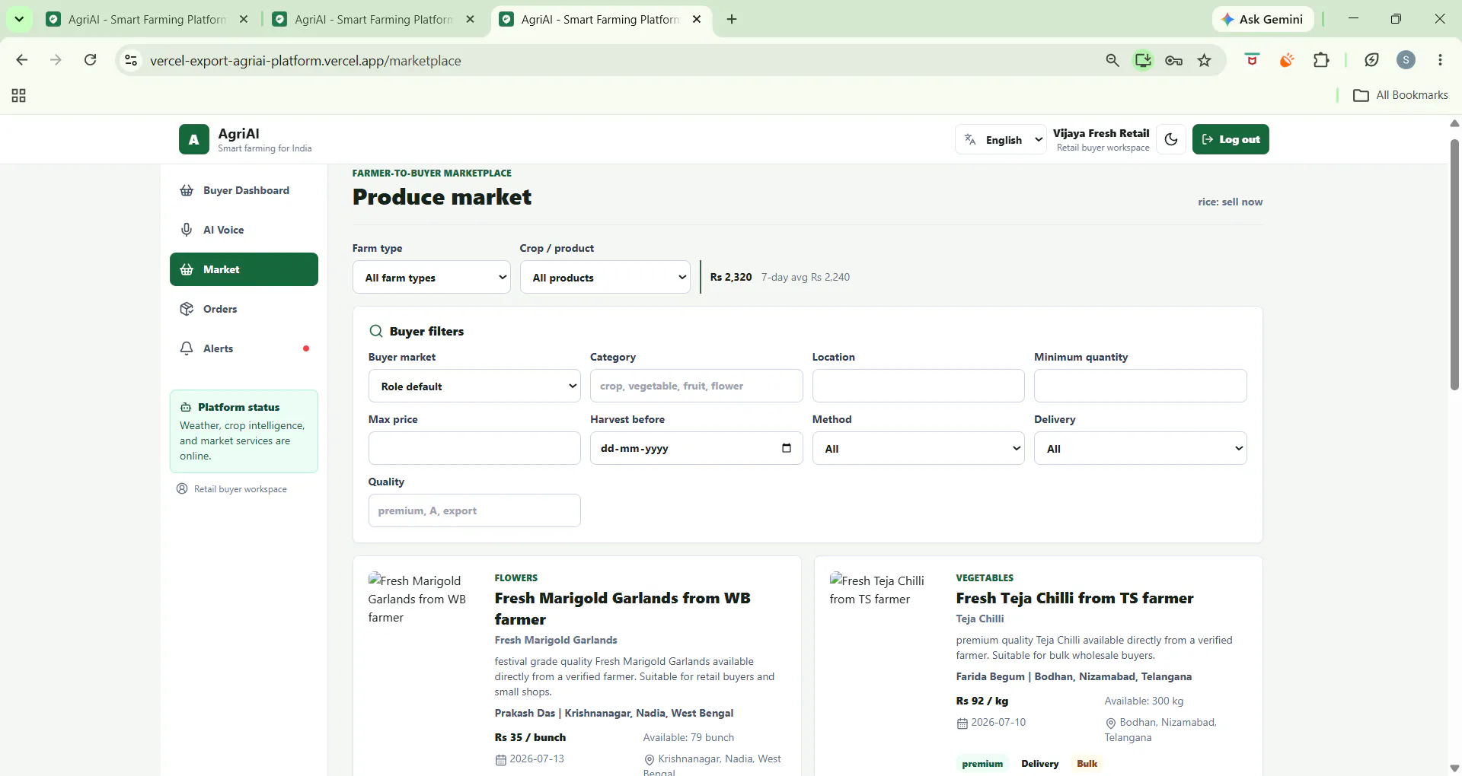Open the profile avatar S icon

pyautogui.click(x=1406, y=60)
